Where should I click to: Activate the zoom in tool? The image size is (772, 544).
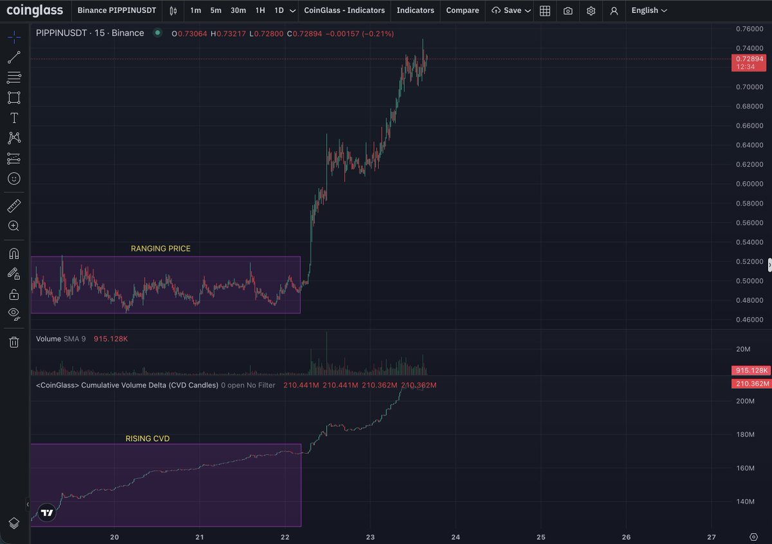click(x=14, y=226)
